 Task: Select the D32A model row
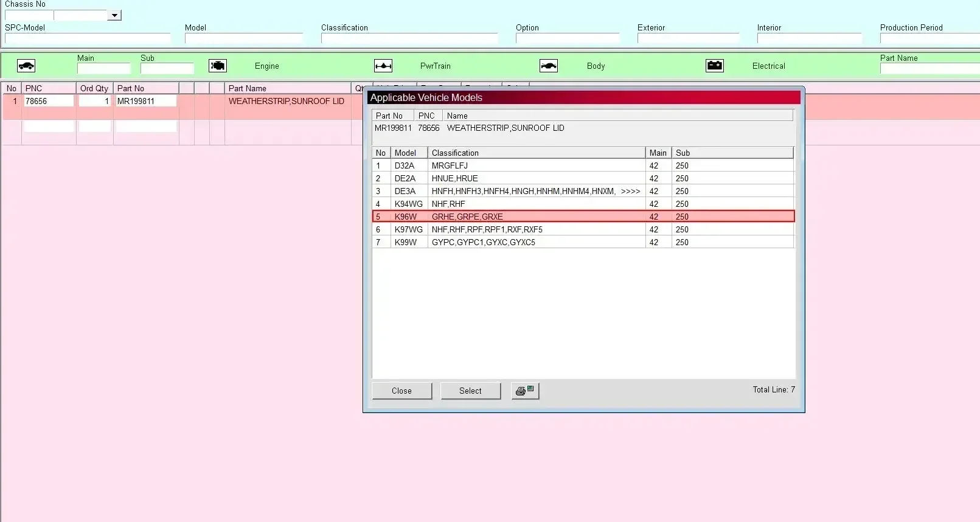[405, 165]
